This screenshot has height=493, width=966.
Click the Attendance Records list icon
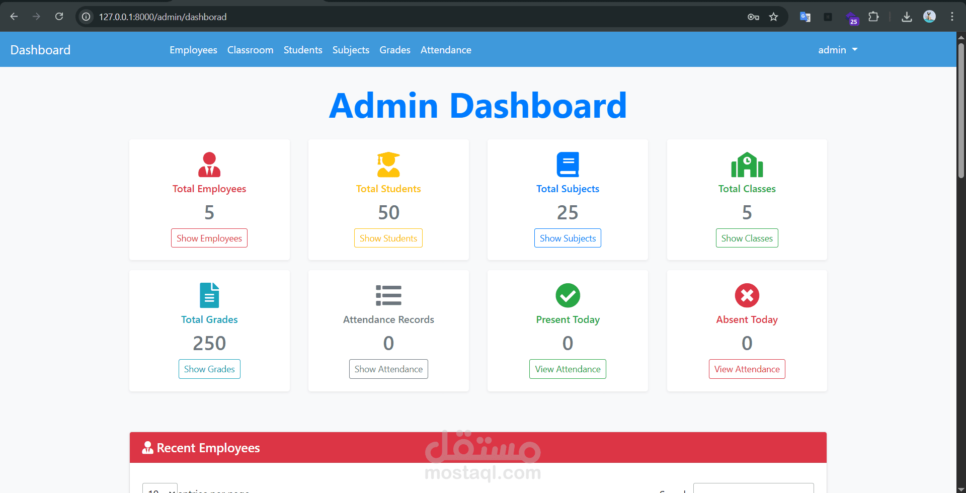388,295
